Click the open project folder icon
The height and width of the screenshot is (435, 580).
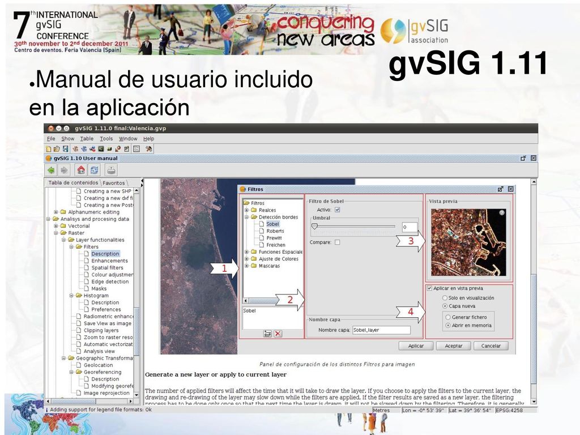coord(57,149)
